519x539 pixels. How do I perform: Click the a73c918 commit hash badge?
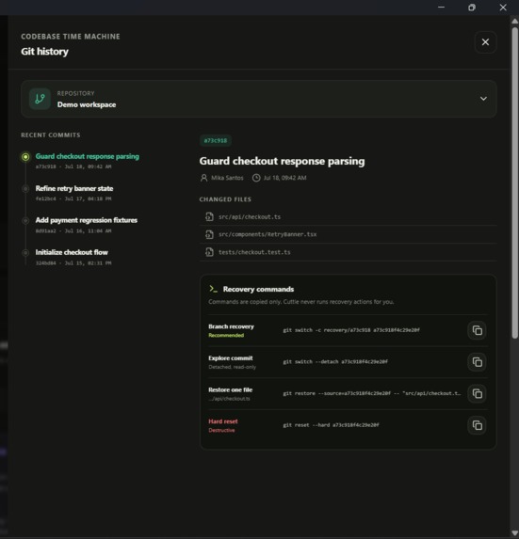pyautogui.click(x=216, y=140)
